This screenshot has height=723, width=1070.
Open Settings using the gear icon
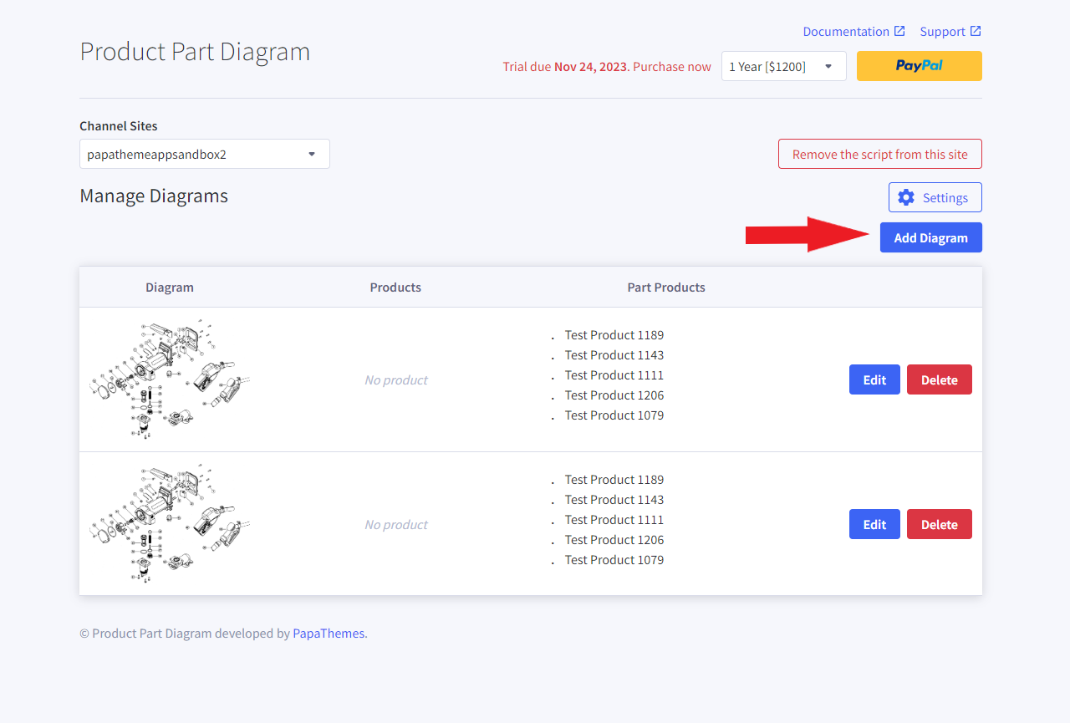(x=906, y=197)
